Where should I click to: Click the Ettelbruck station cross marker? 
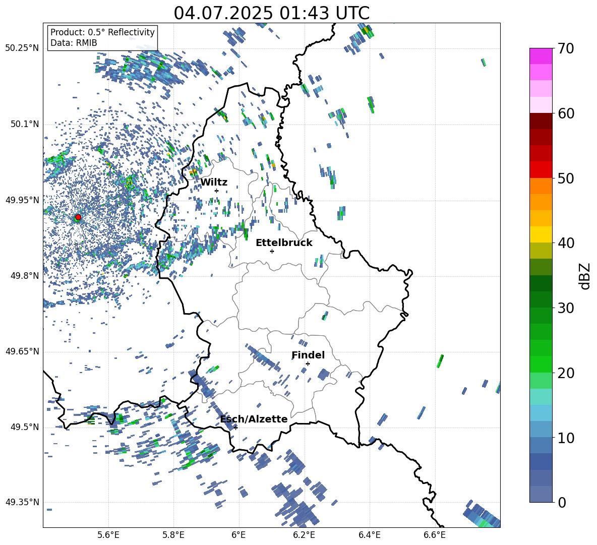click(x=272, y=251)
